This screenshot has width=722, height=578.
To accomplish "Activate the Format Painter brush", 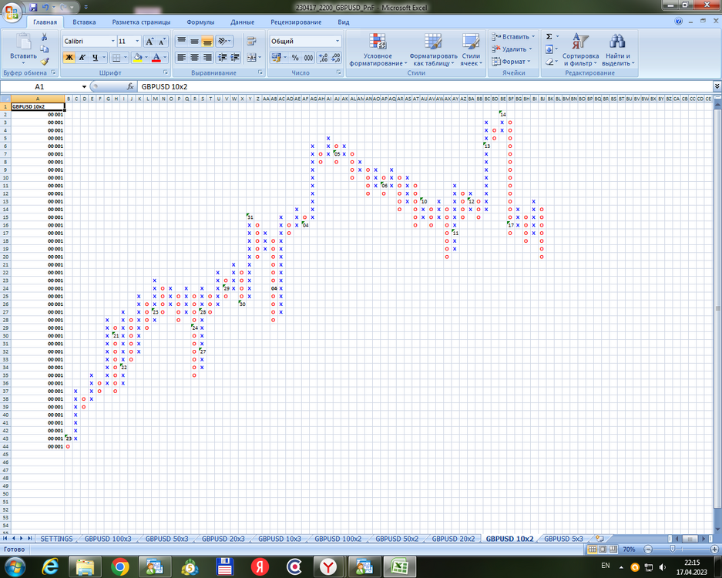I will point(44,61).
